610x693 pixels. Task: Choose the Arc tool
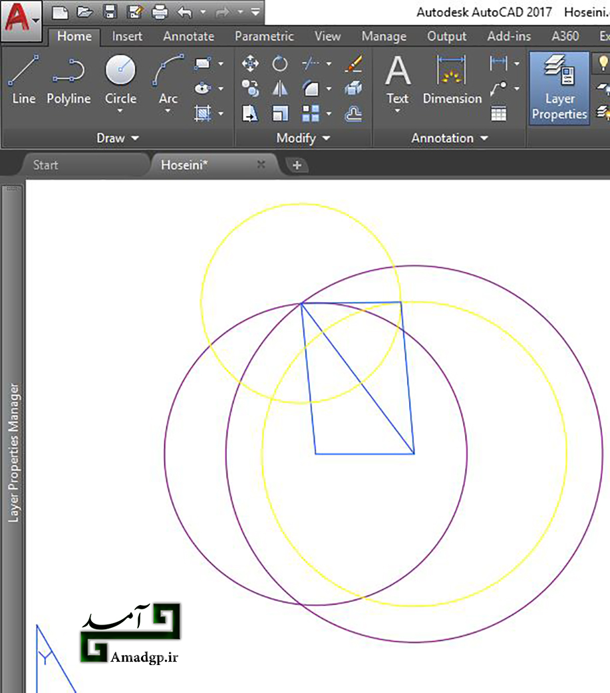168,80
